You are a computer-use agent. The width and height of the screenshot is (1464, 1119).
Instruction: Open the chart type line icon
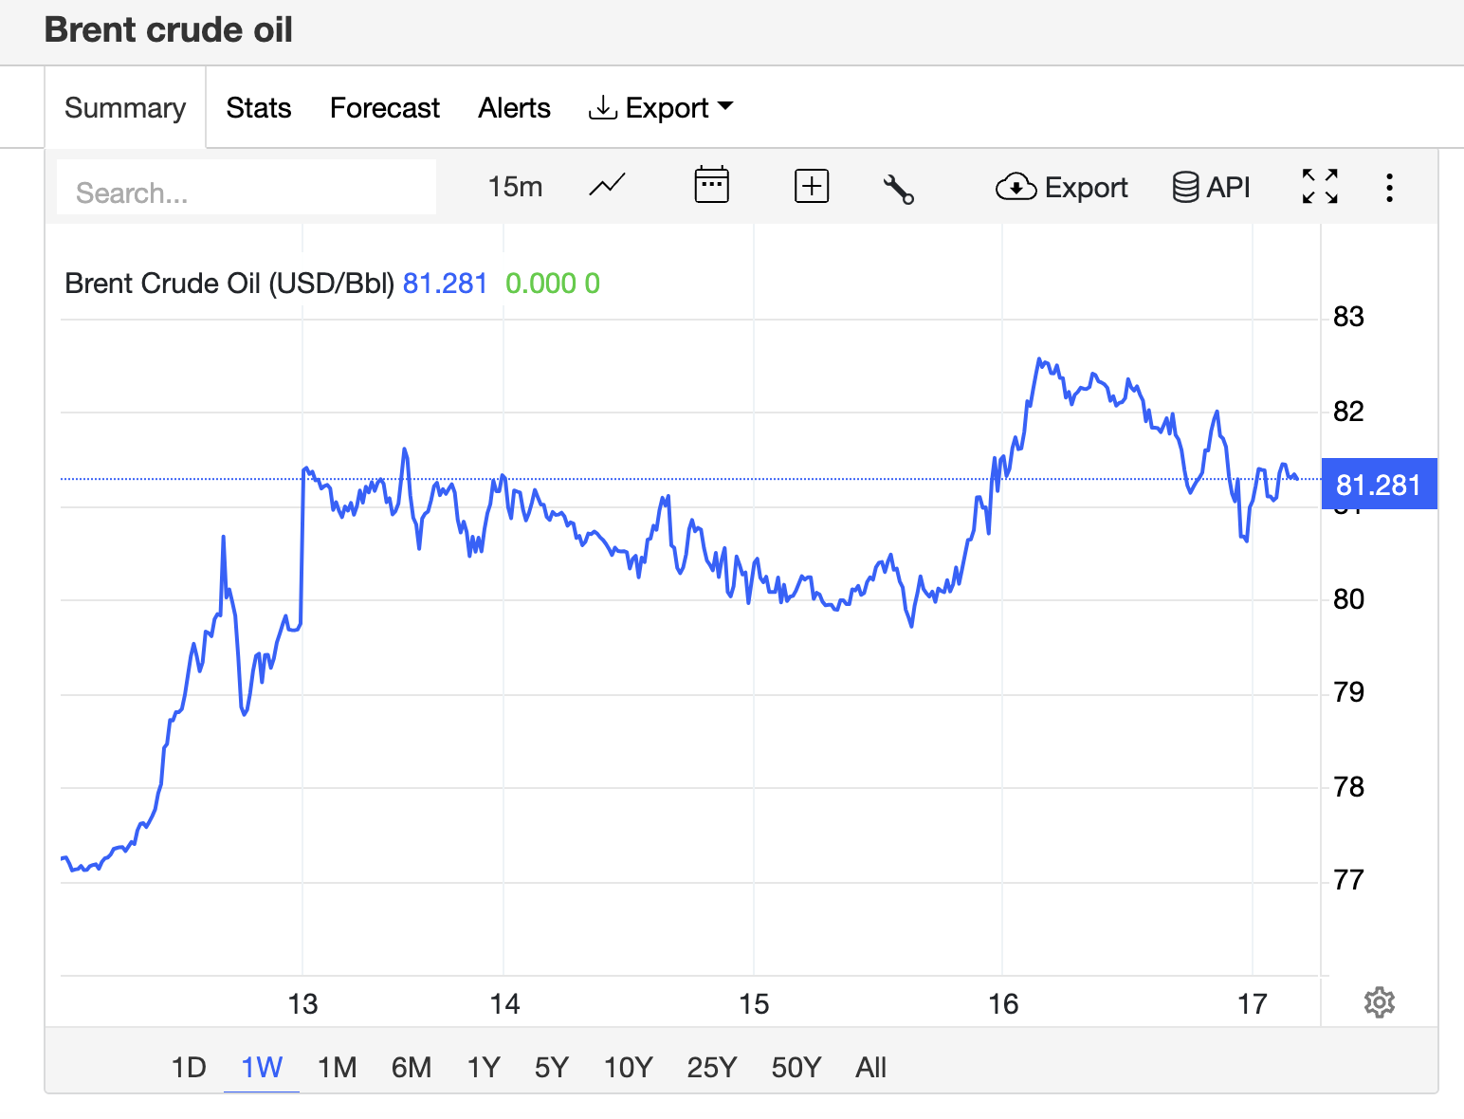607,186
